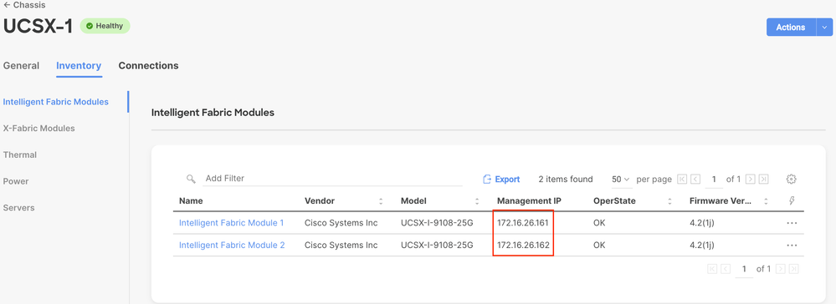The height and width of the screenshot is (304, 836).
Task: Open row actions for Intelligent Fabric Module 2
Action: tap(792, 246)
